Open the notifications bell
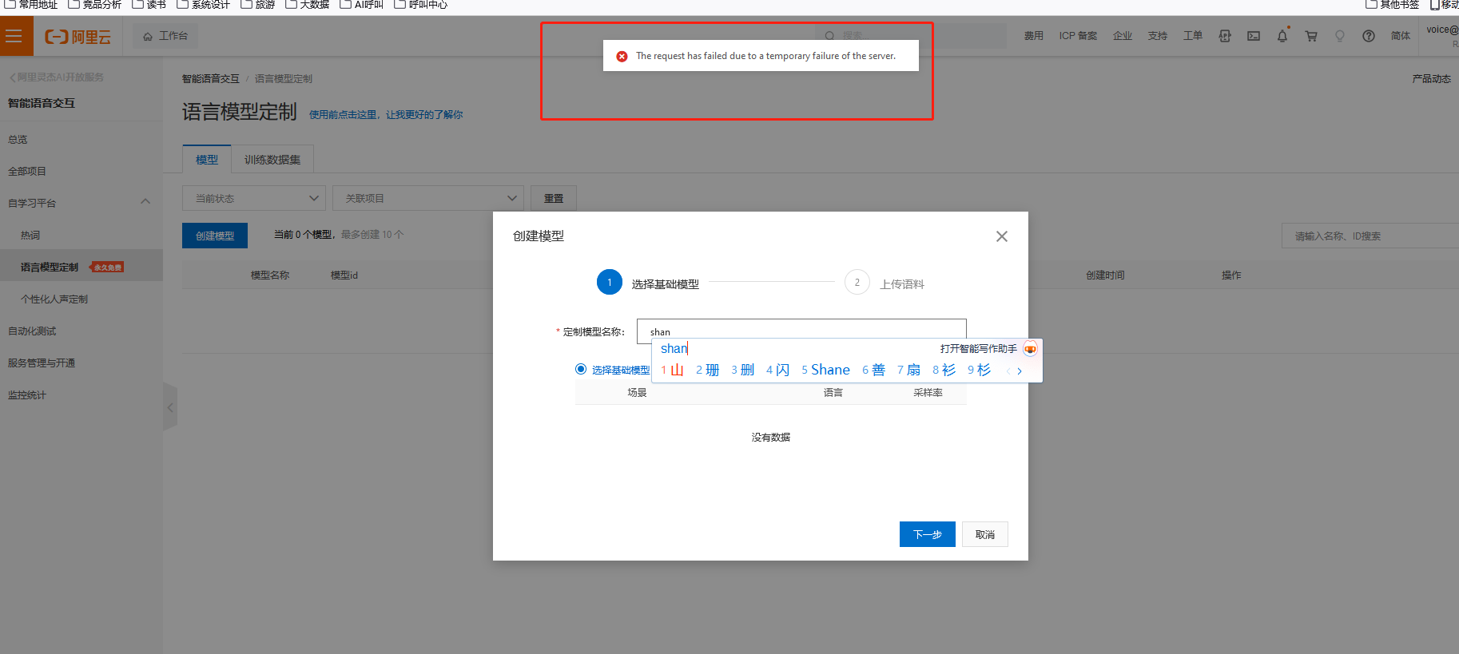This screenshot has height=654, width=1459. (1282, 36)
